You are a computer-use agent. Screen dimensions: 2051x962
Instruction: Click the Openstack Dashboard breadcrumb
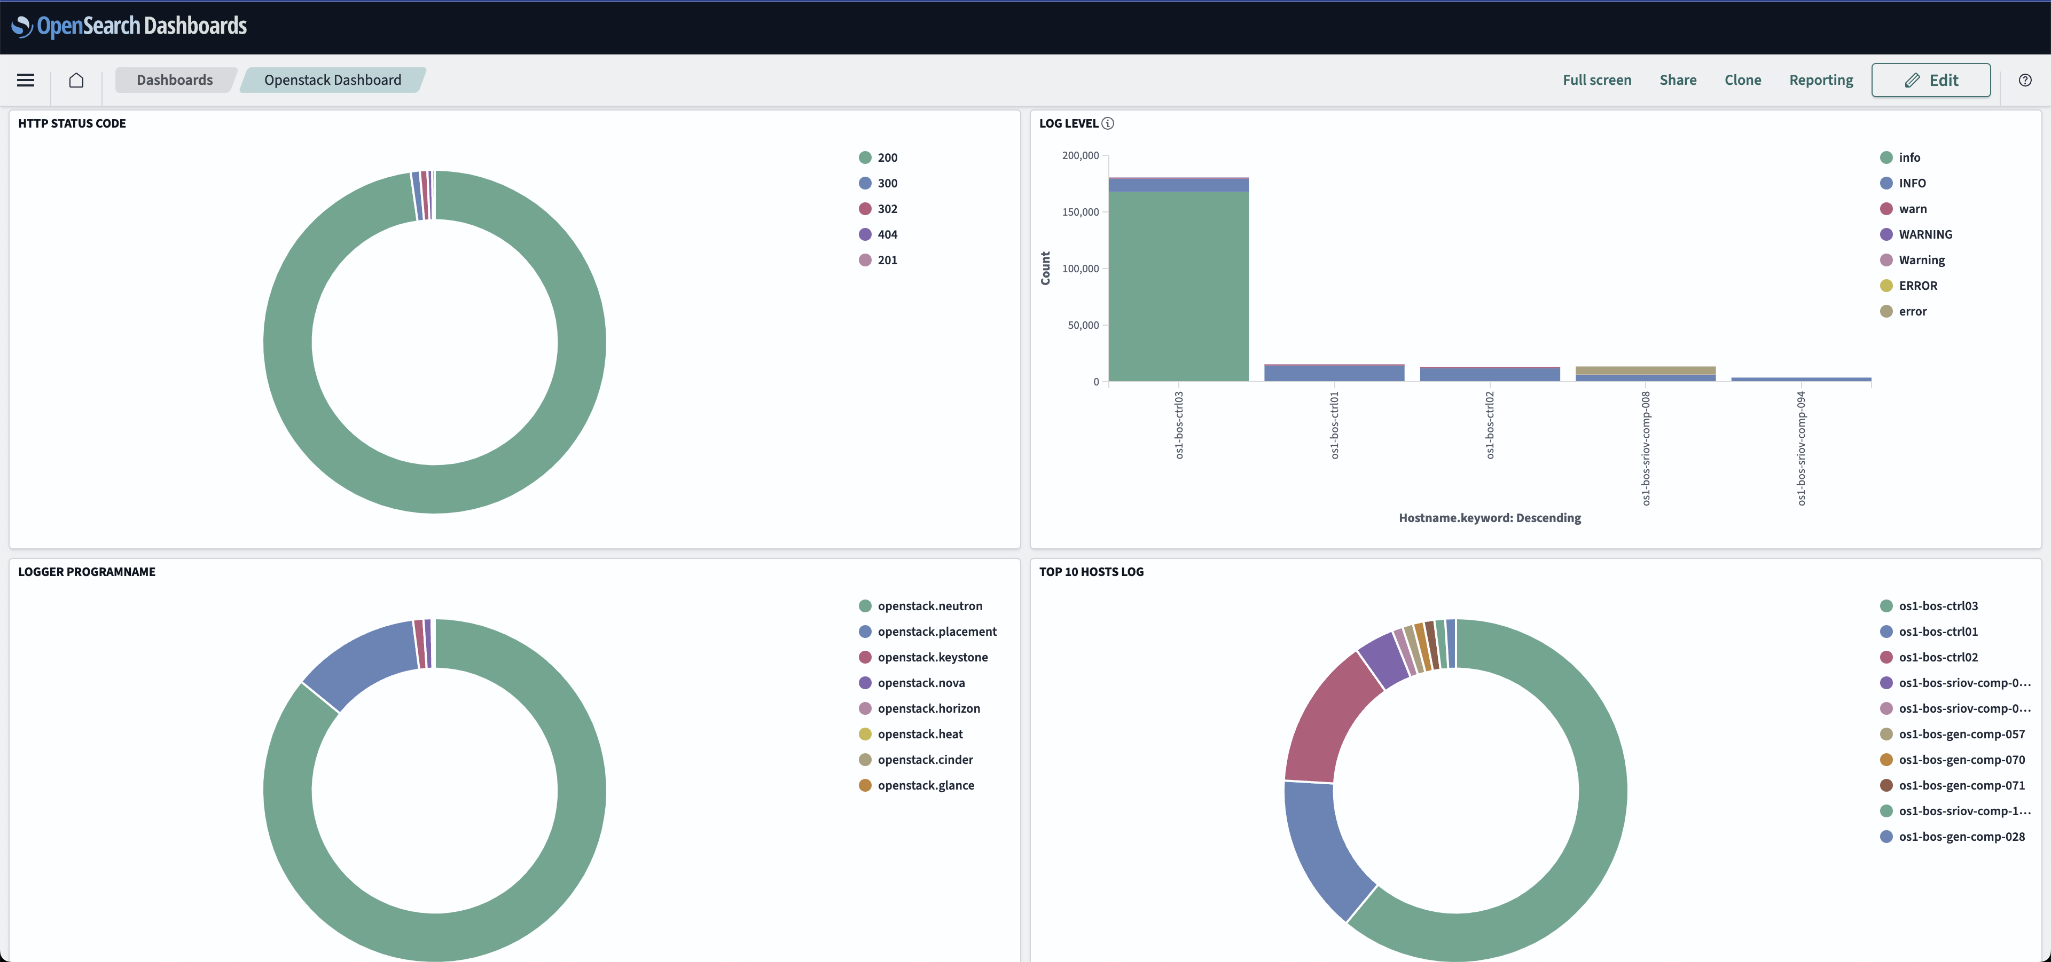pyautogui.click(x=333, y=81)
